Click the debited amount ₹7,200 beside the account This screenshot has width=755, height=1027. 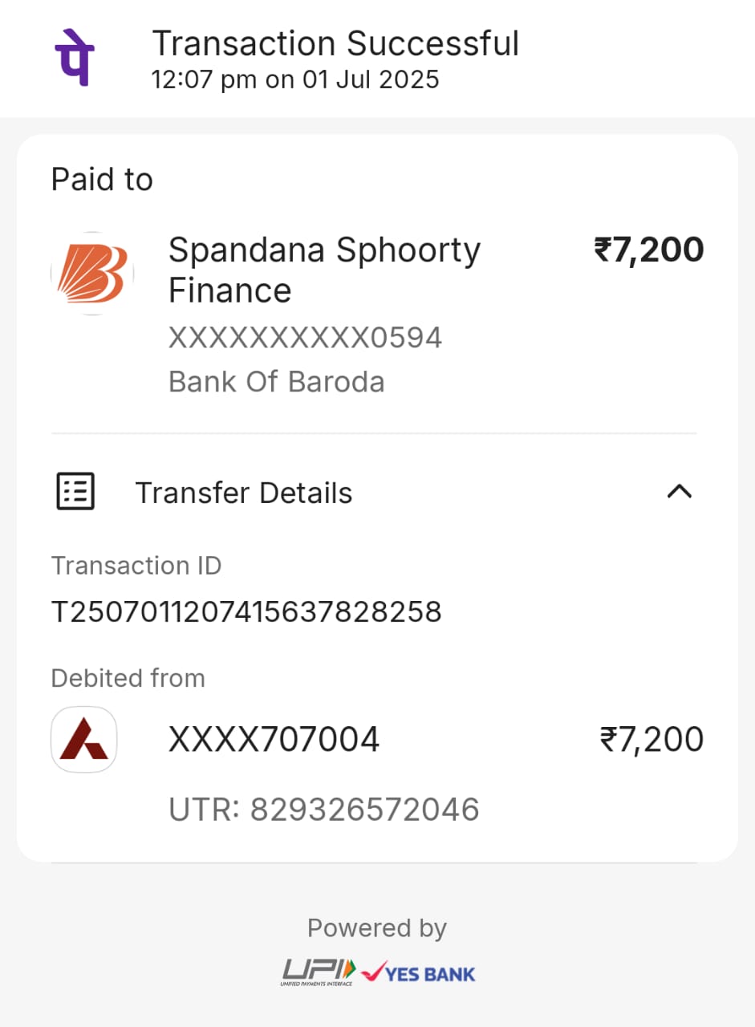pyautogui.click(x=651, y=739)
